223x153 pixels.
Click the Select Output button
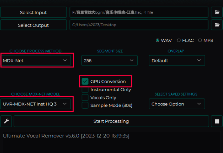33,25
